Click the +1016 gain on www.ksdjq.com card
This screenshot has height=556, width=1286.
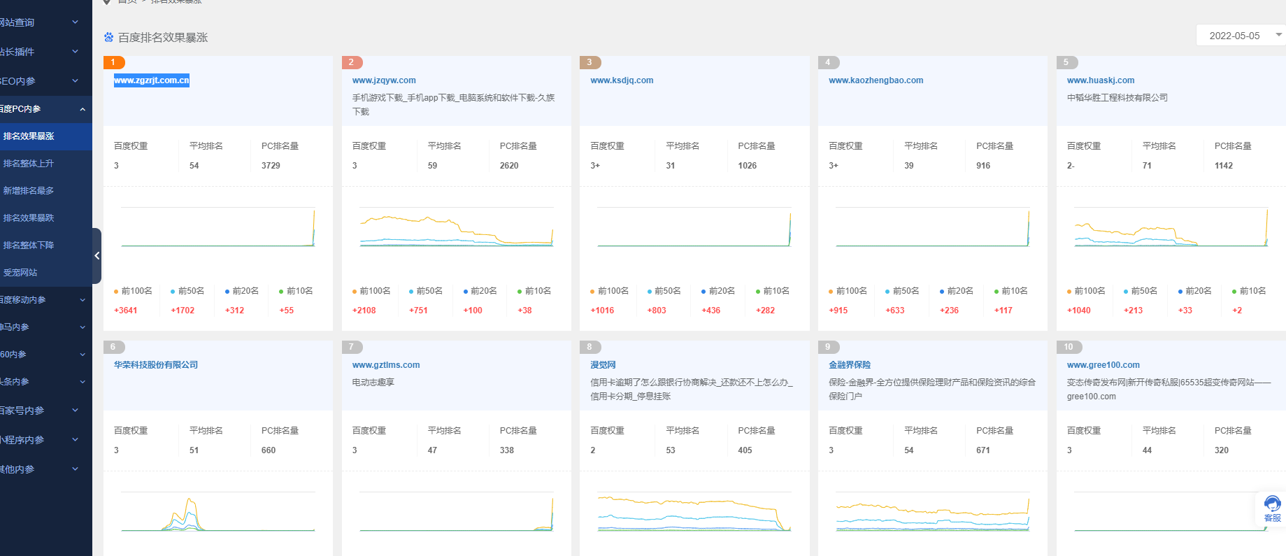tap(602, 311)
